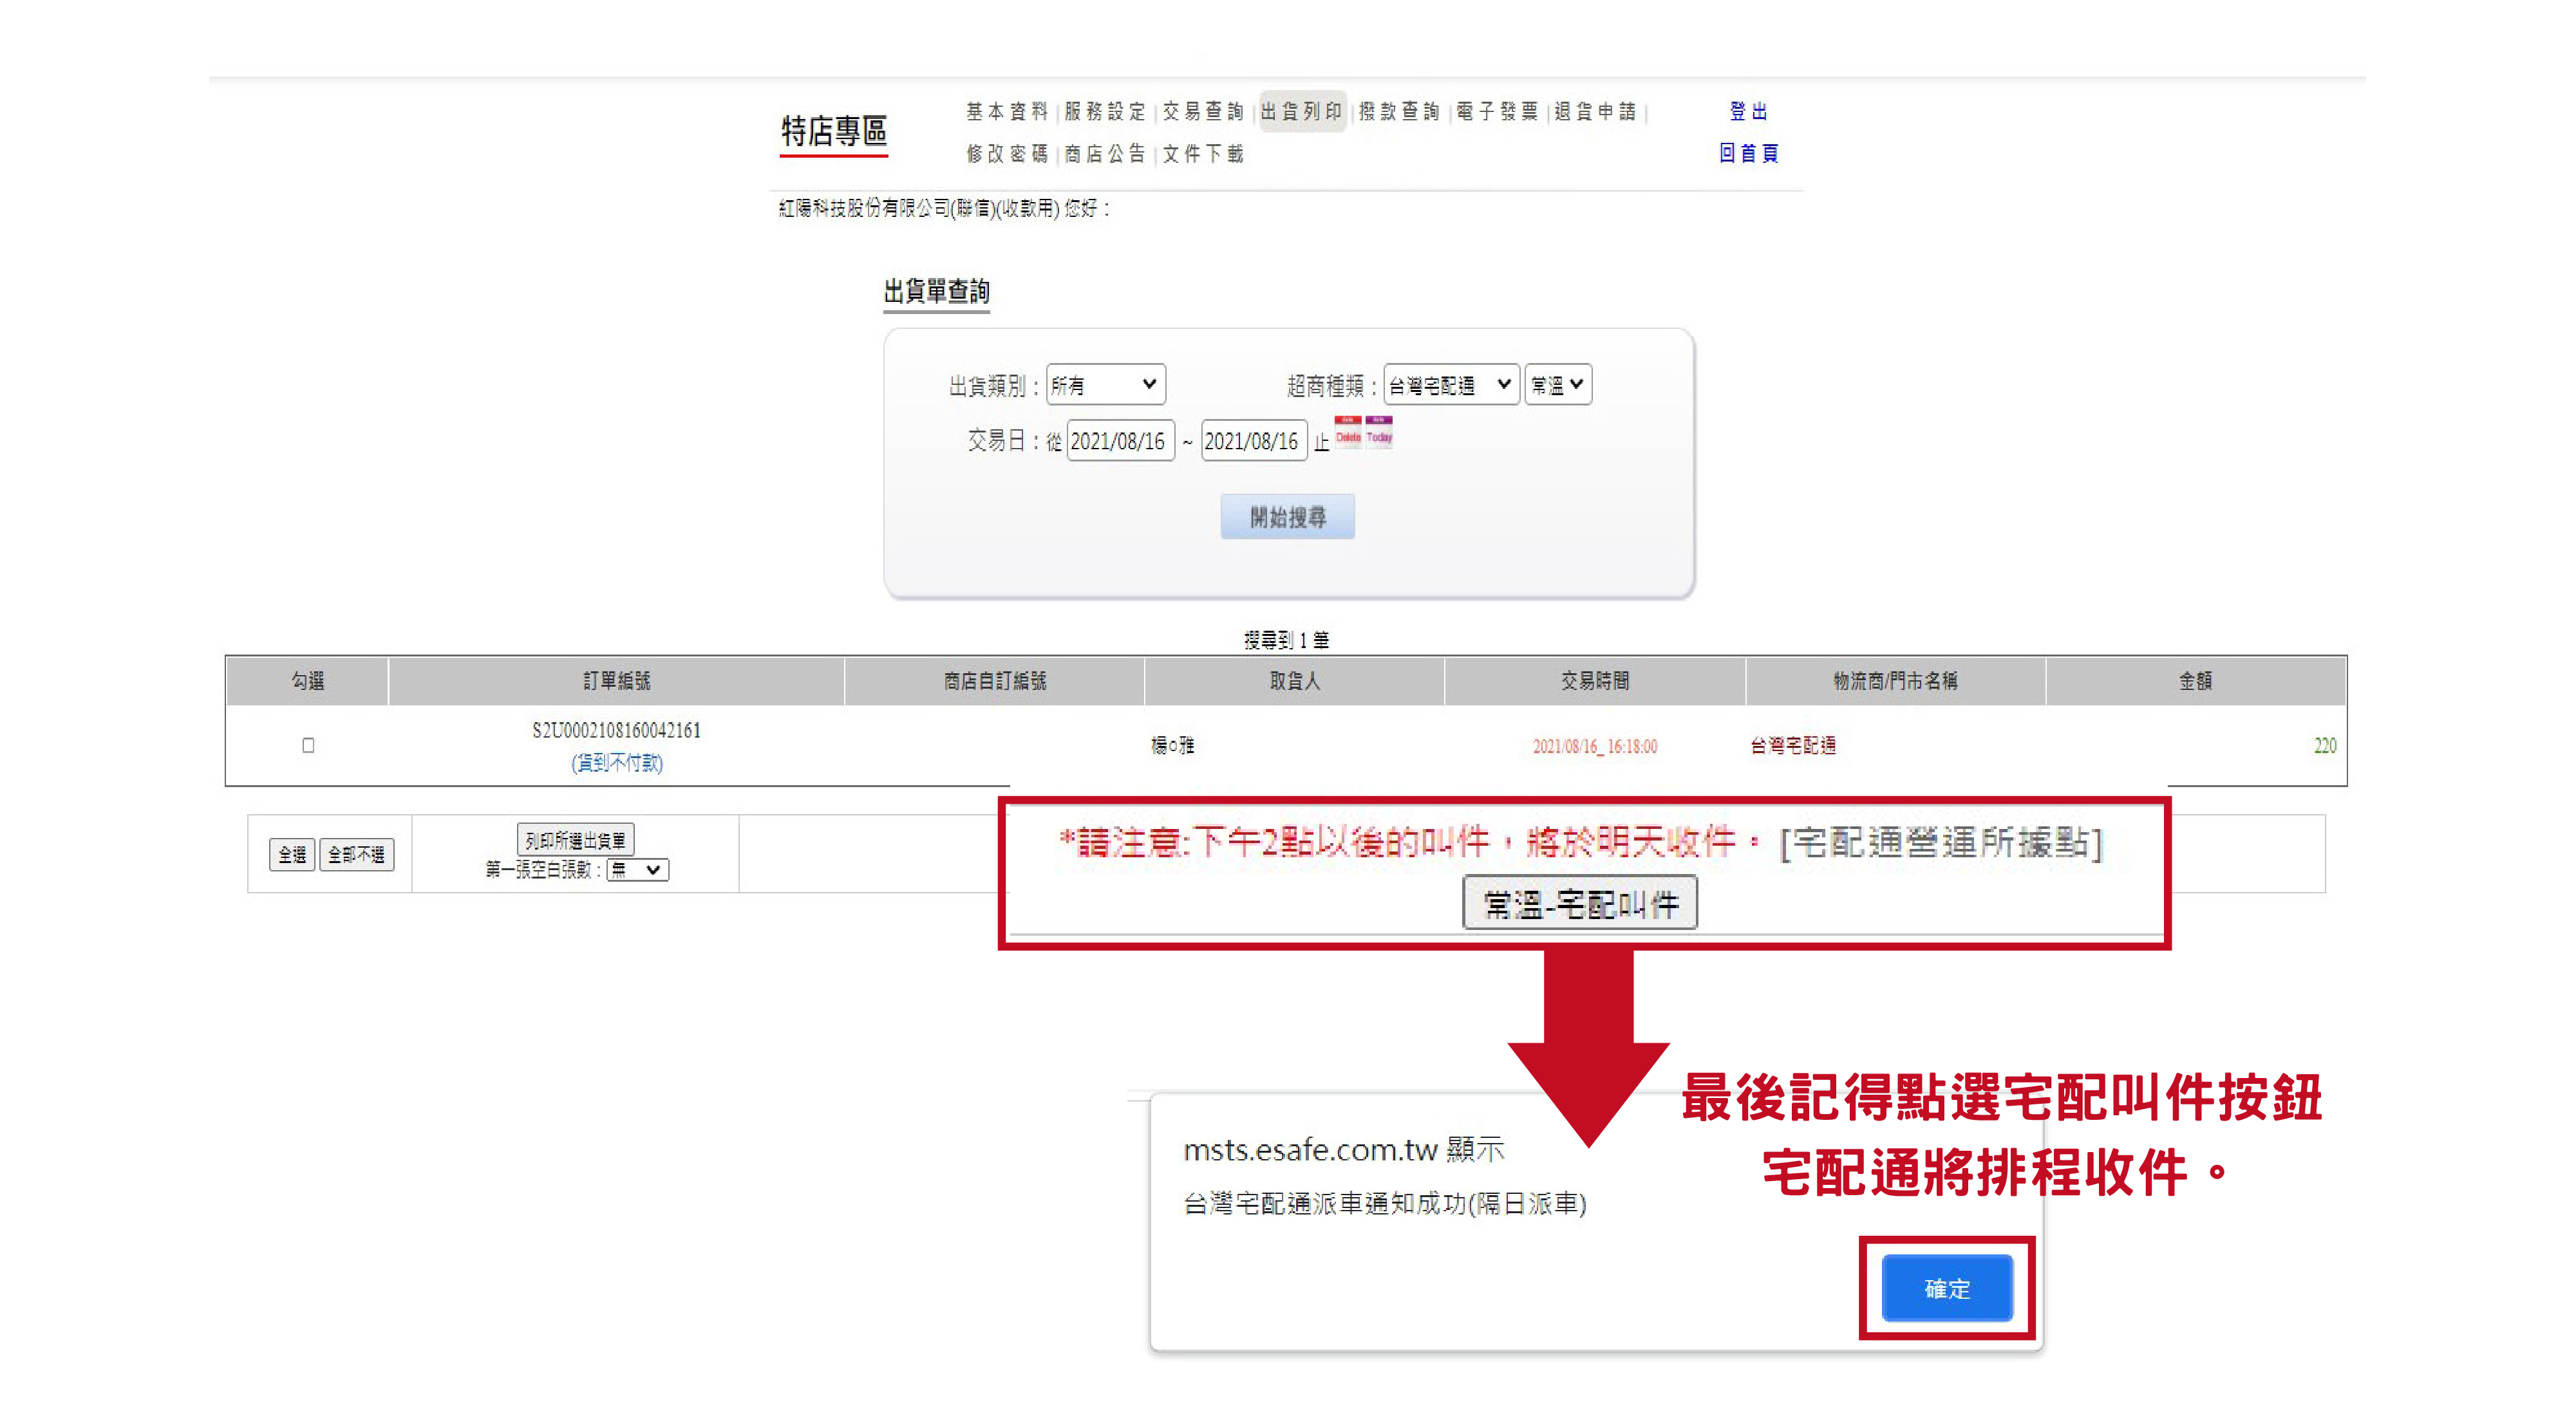Click the 金額 column header
The width and height of the screenshot is (2576, 1414).
[2195, 680]
